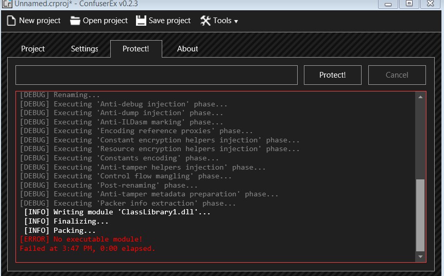The width and height of the screenshot is (444, 276).
Task: Maximize the ConfuserEx window
Action: point(409,4)
